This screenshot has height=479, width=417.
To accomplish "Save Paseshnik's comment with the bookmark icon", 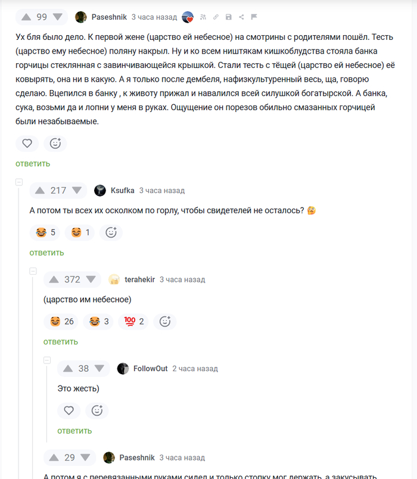I will pos(228,17).
